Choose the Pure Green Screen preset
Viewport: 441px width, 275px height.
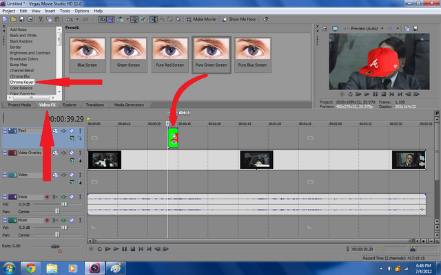[212, 55]
